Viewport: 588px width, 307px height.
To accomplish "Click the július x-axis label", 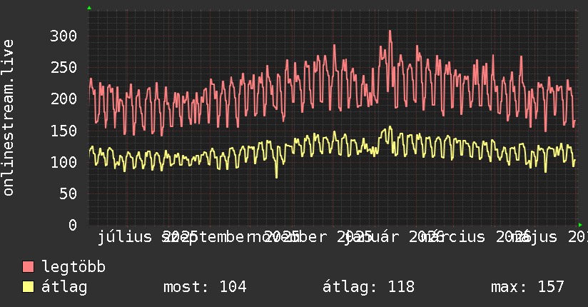I will click(125, 237).
